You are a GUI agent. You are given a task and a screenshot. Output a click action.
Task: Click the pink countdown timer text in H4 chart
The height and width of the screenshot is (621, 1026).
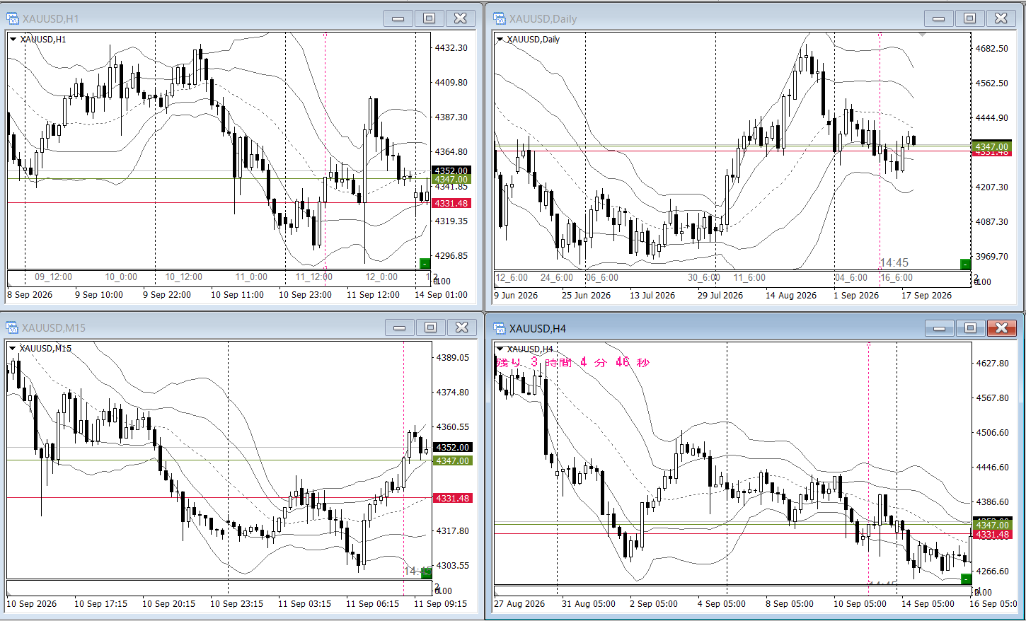click(572, 362)
